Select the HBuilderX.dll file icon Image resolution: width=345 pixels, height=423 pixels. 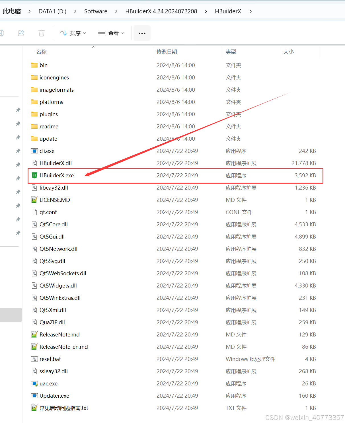click(34, 163)
